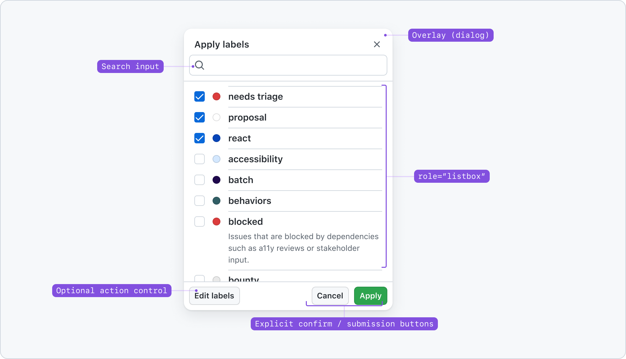Click the teal dot icon next to 'behaviors'

point(216,201)
